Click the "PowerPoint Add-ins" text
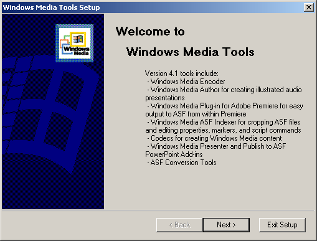Screen dimensions: 317x241 (174, 154)
